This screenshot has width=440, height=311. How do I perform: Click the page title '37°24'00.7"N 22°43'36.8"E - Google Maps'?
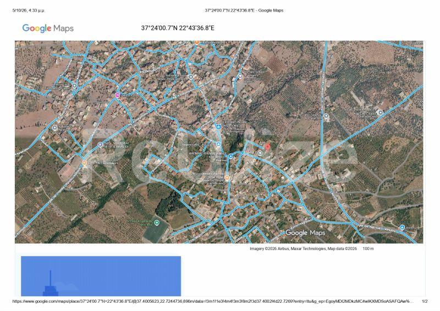coord(244,10)
